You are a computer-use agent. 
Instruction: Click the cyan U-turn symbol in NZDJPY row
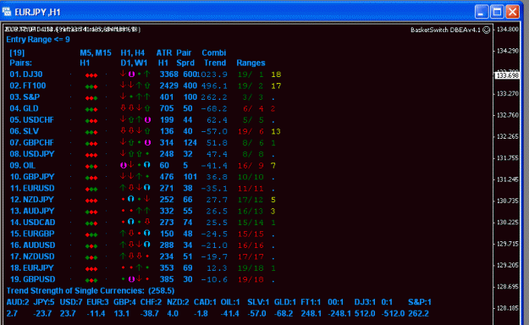tap(130, 199)
